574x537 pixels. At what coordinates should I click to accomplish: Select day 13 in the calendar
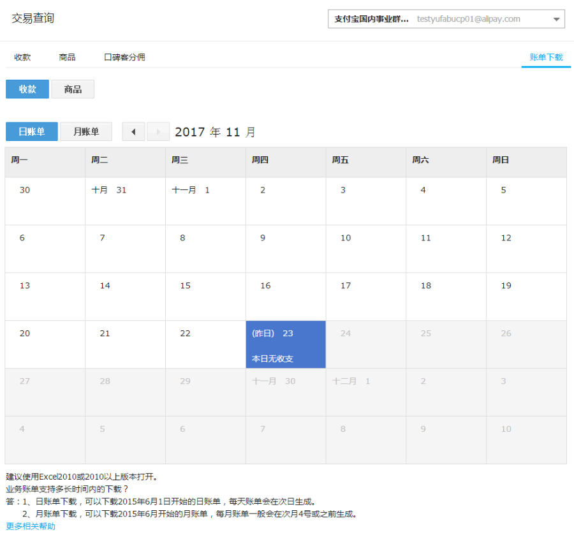[x=45, y=297]
